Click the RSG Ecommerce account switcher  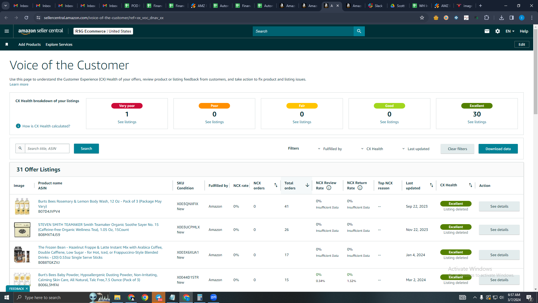[103, 31]
